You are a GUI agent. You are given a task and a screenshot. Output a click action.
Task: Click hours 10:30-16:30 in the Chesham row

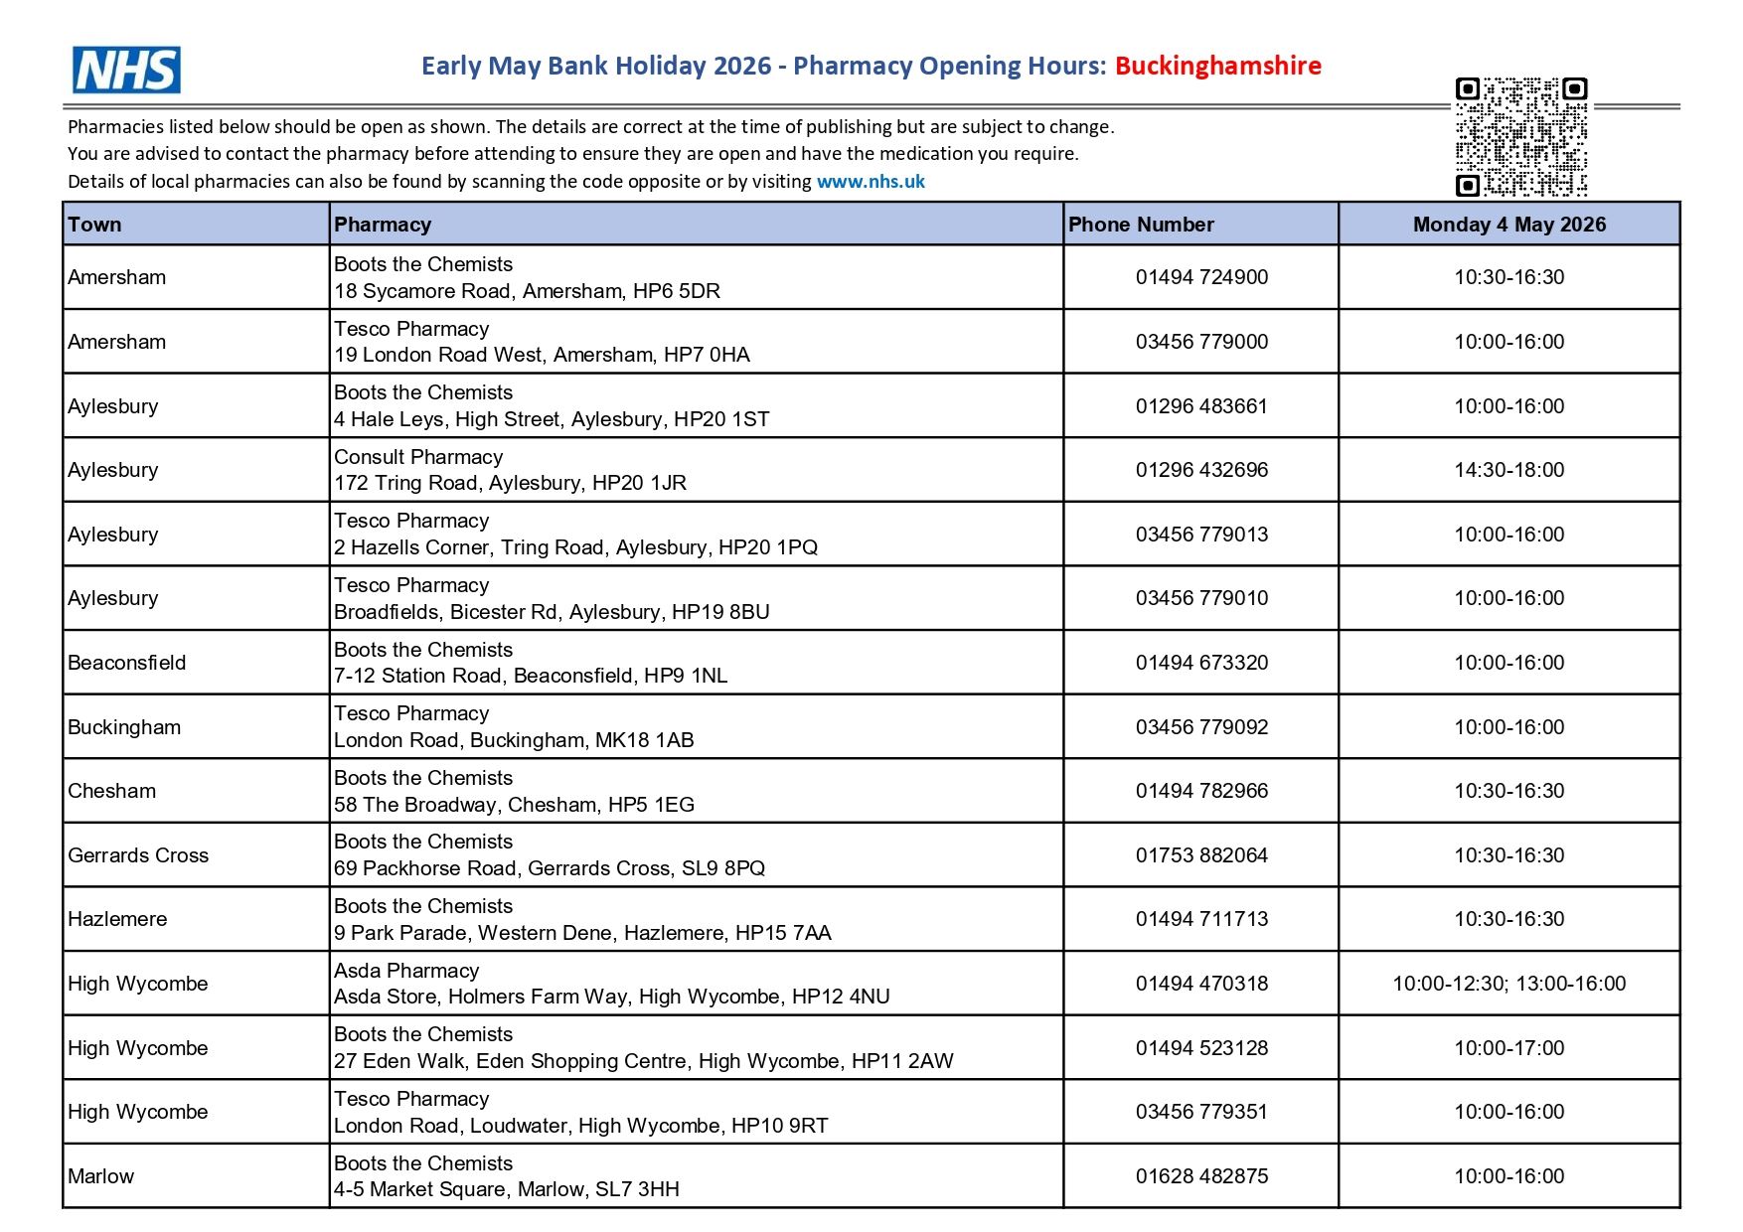click(x=1509, y=791)
